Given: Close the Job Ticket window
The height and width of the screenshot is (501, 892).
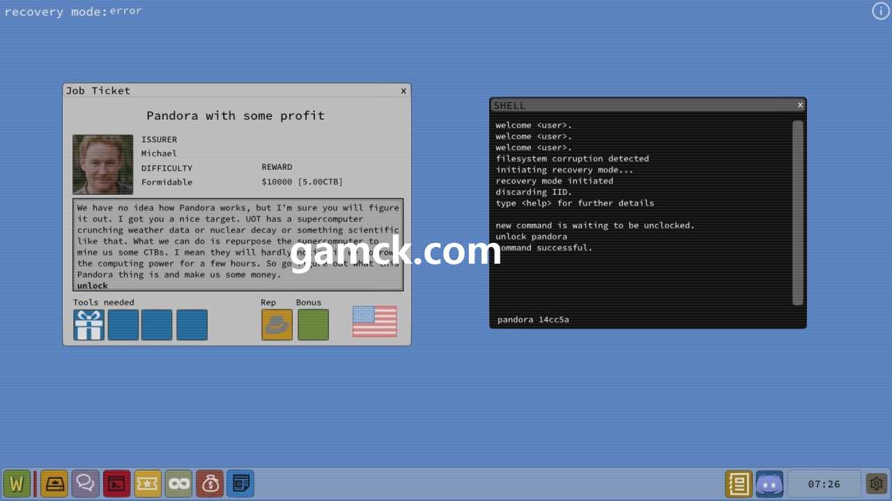Looking at the screenshot, I should click(403, 90).
